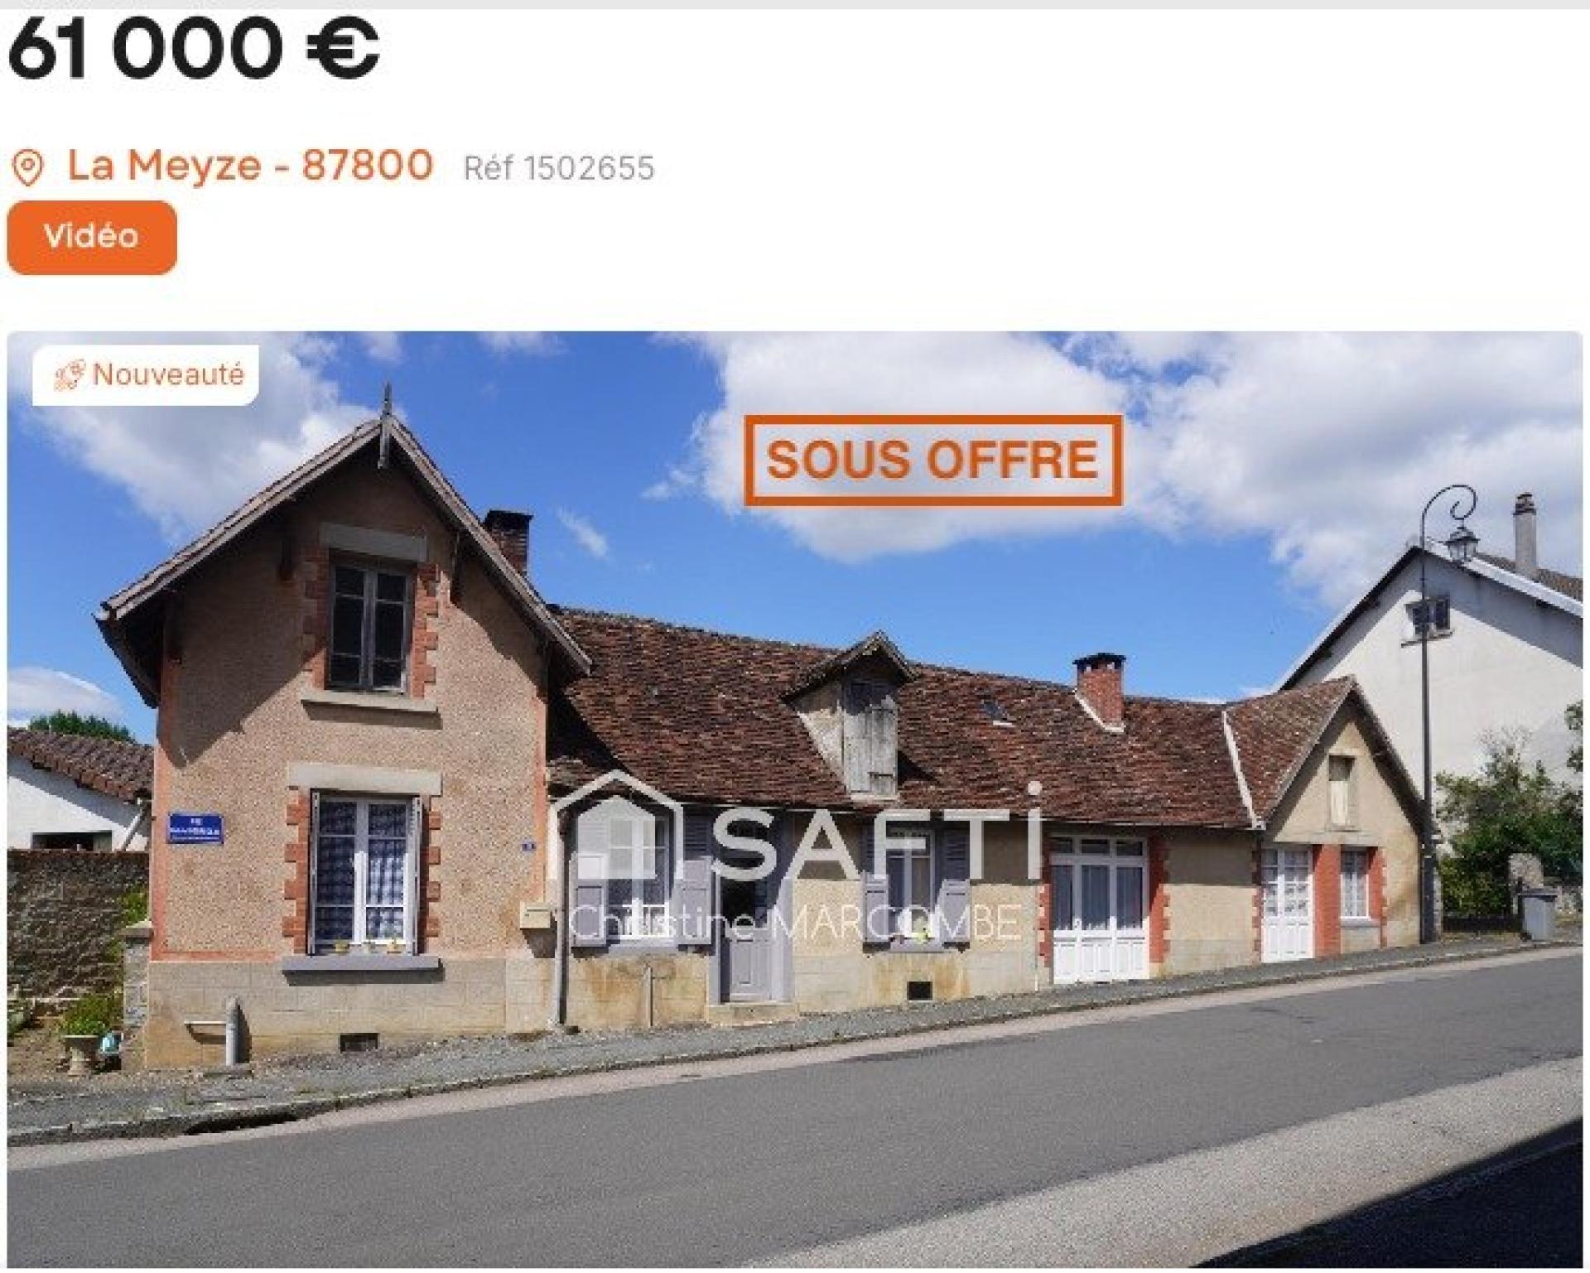Click the euro symbol in the price

(x=343, y=47)
